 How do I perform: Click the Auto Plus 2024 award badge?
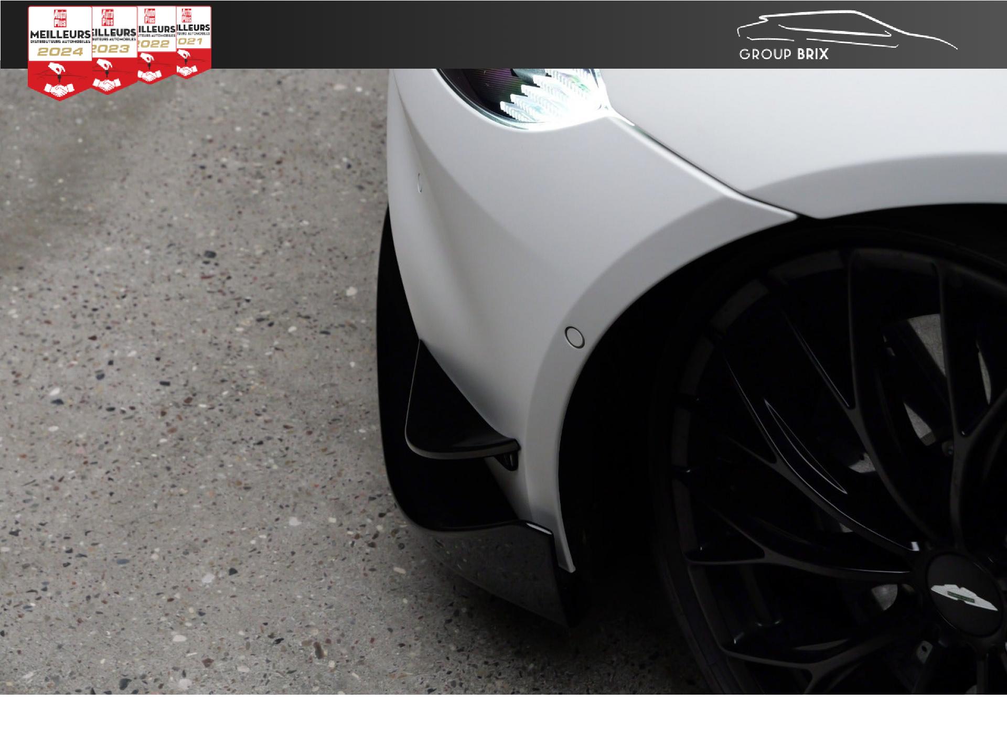59,52
